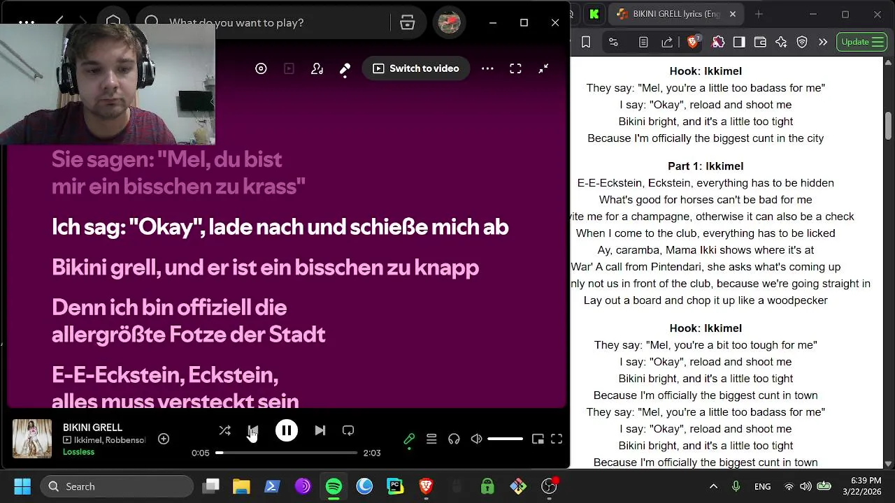Image resolution: width=895 pixels, height=503 pixels.
Task: Jump to lyric 'Ich sag: Okay, lade nach'
Action: (280, 227)
